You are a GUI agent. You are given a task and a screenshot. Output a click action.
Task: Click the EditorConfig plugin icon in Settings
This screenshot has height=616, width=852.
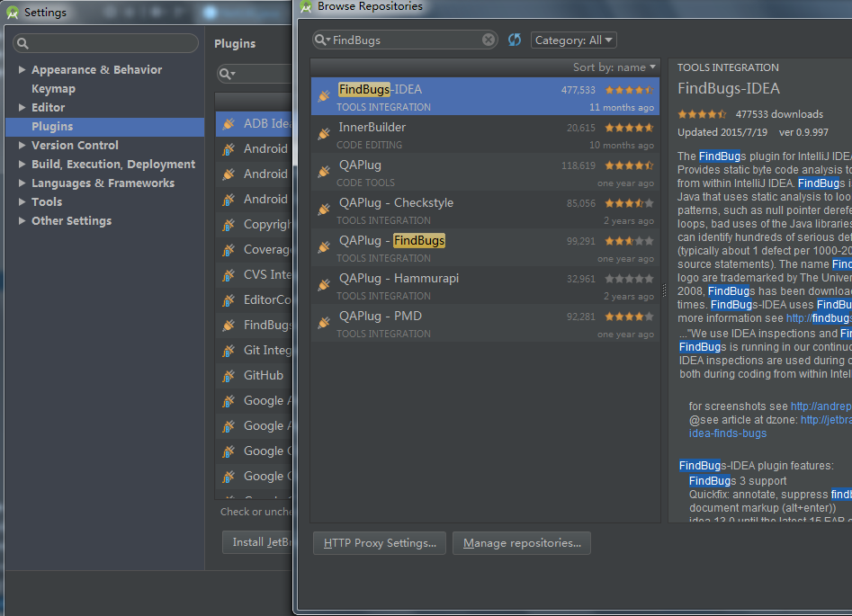(229, 299)
